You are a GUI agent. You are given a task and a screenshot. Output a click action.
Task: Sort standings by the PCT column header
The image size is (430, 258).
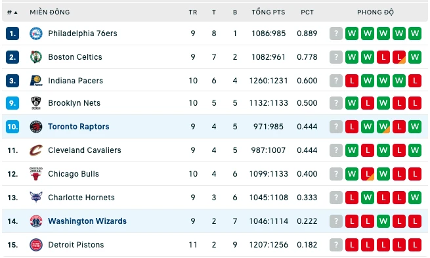tap(307, 12)
